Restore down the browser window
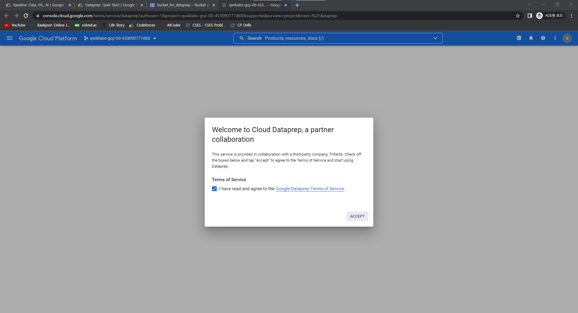Viewport: 578px width, 313px height. tap(557, 4)
